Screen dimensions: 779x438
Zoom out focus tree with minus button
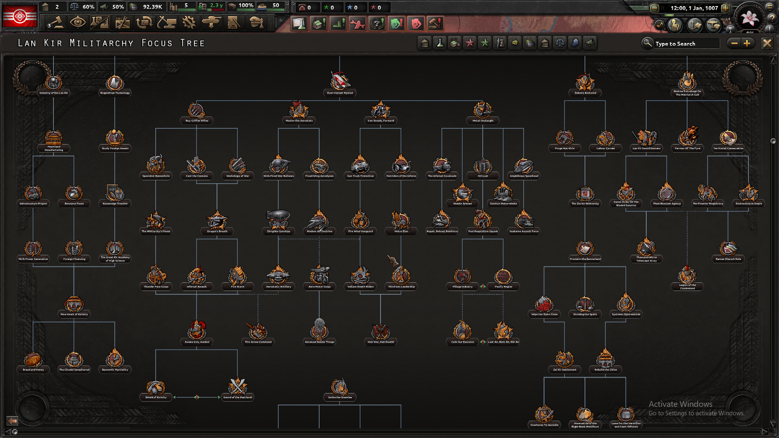click(734, 43)
